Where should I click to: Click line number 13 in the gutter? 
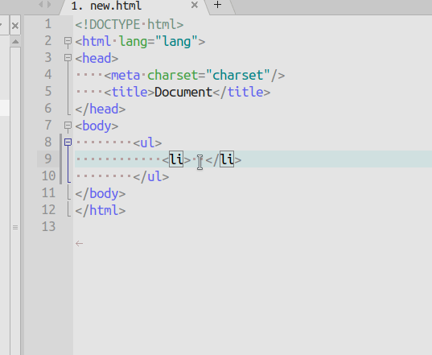pos(48,226)
